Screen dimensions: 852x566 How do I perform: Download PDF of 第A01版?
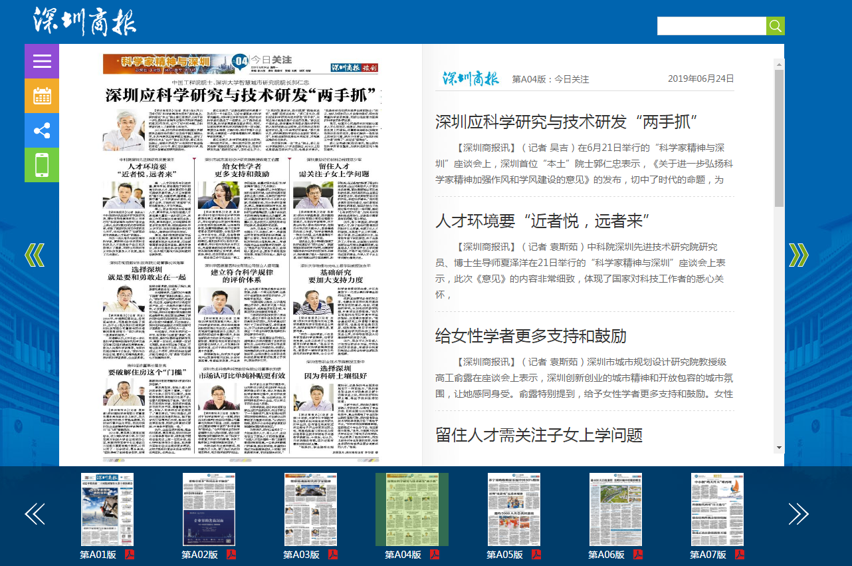tap(130, 555)
